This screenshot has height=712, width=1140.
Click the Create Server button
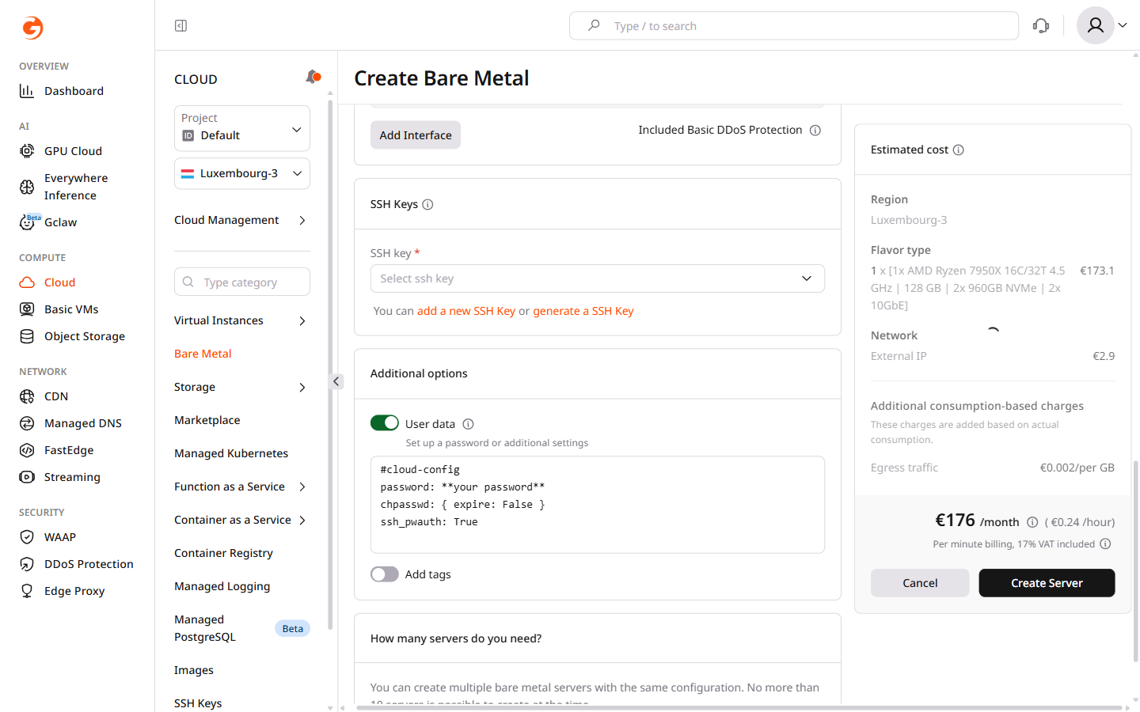click(x=1047, y=583)
